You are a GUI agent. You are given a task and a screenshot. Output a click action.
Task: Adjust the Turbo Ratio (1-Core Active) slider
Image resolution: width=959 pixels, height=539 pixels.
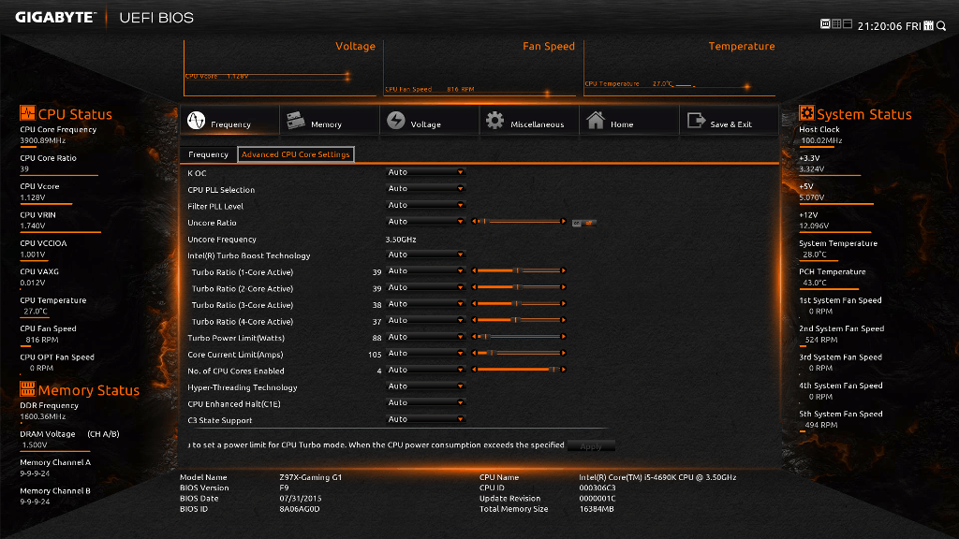point(519,270)
